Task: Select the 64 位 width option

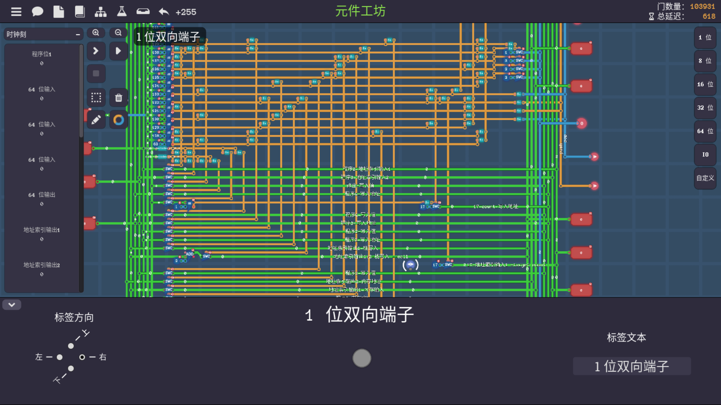Action: (705, 131)
